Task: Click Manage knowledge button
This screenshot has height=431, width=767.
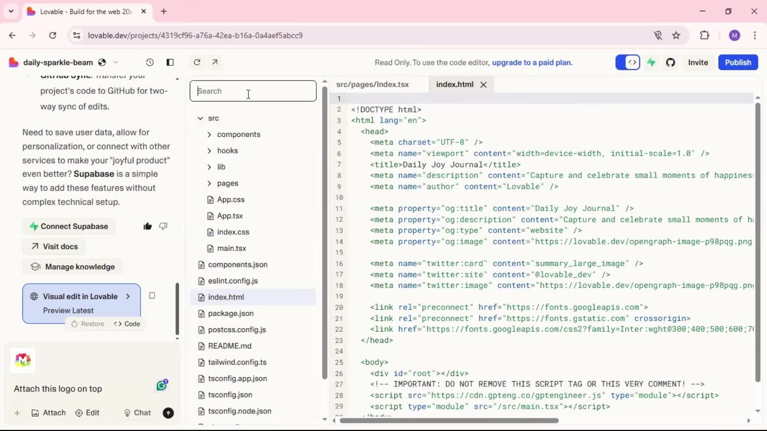Action: coord(72,267)
